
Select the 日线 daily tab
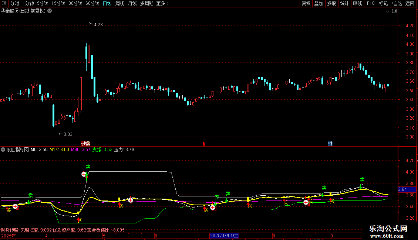(107, 3)
